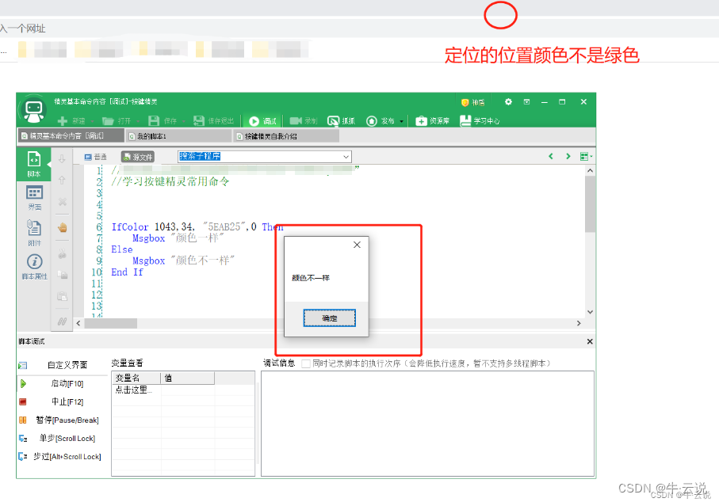Click the 新建 (New) plus icon
Screen dimensions: 719x502
tap(63, 121)
